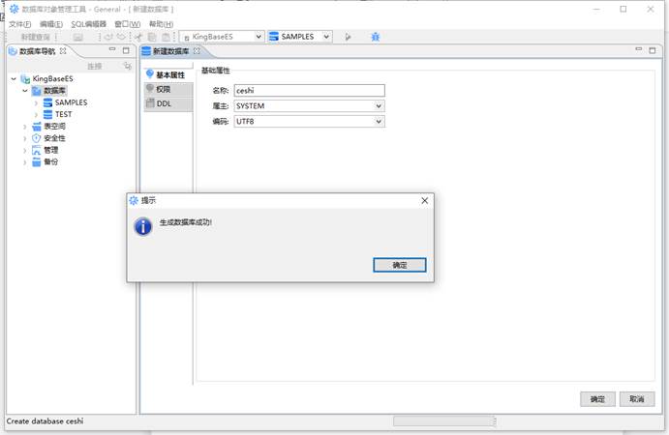The image size is (669, 435).
Task: Click the 生成数据库成功! message text
Action: pos(186,222)
